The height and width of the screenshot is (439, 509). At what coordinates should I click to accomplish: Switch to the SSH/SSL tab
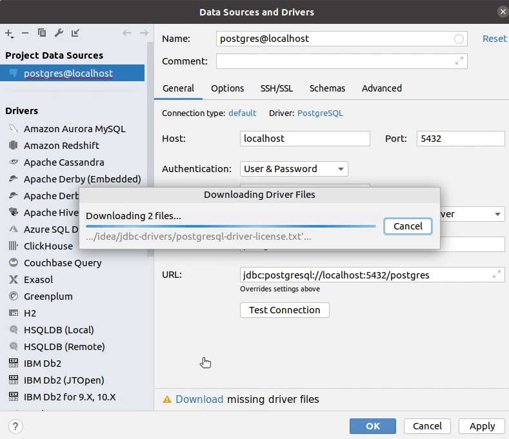tap(276, 88)
